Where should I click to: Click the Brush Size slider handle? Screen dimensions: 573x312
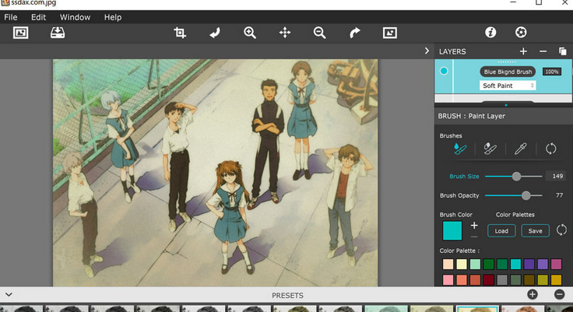516,177
